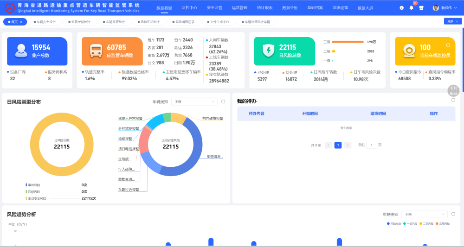Screen dimensions: 464x247
Task: Toggle 风险总数 legend in trend chart
Action: pyautogui.click(x=394, y=224)
